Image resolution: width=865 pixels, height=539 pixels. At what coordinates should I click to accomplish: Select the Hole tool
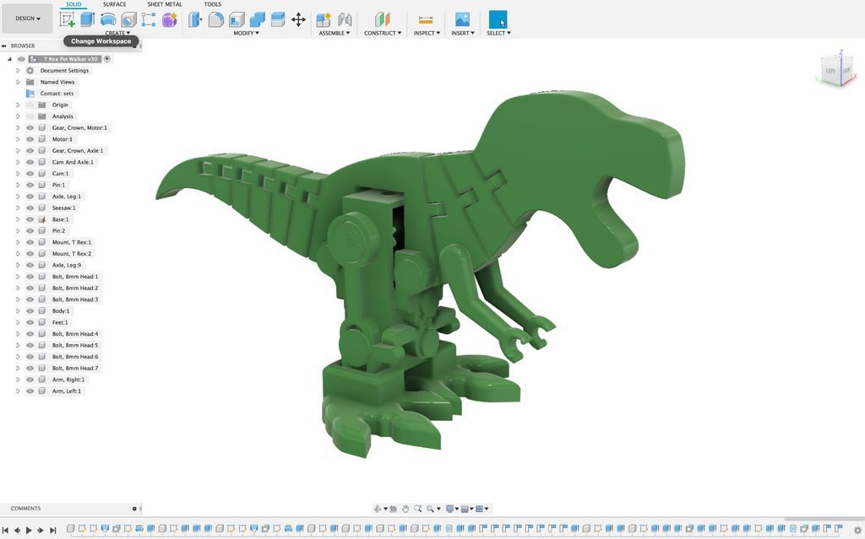[x=128, y=20]
